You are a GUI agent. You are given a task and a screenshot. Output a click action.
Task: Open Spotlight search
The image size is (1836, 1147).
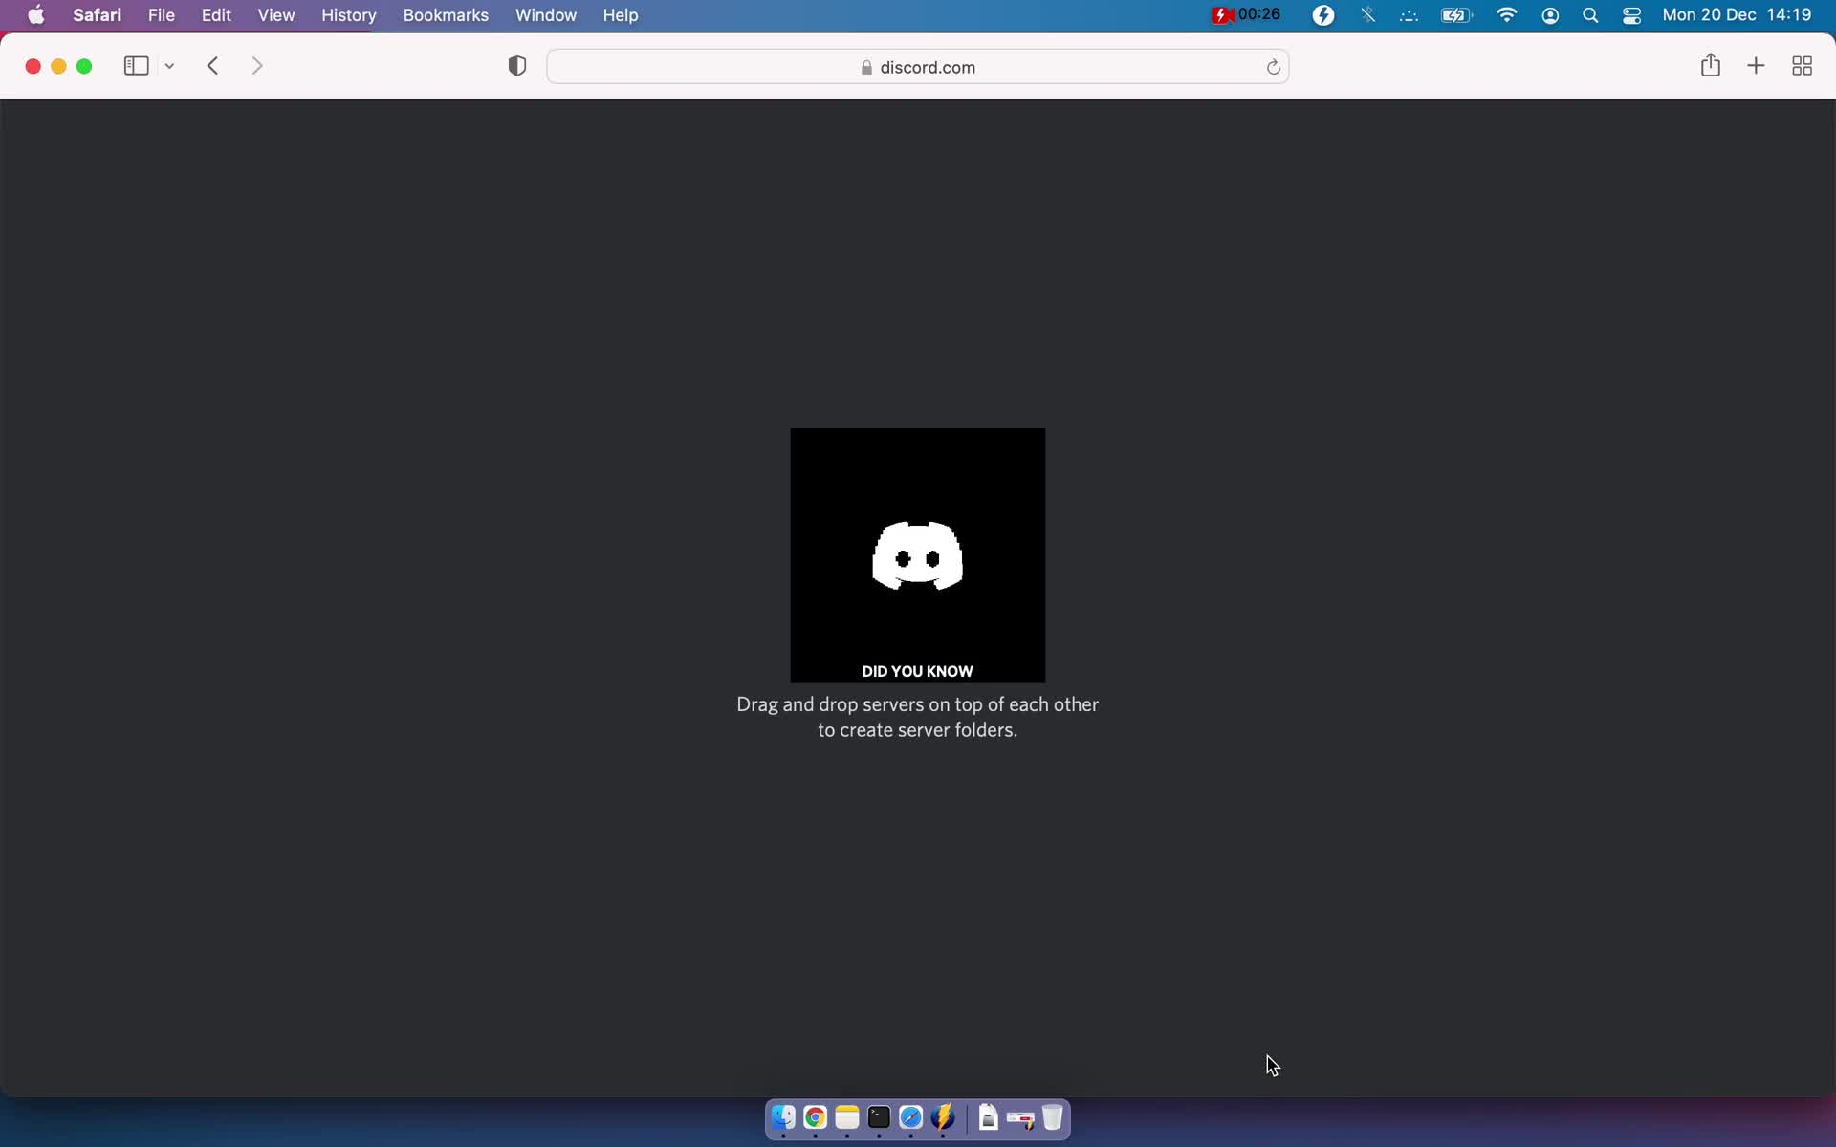point(1590,15)
